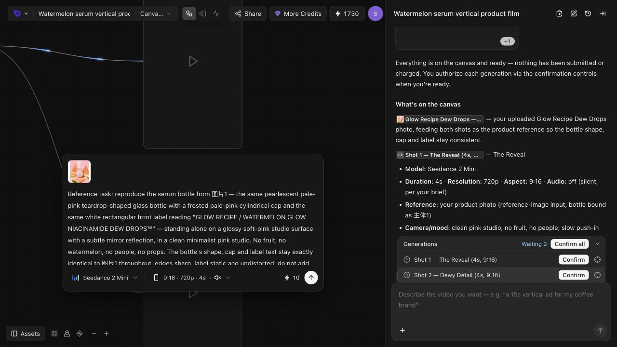Viewport: 617px width, 347px height.
Task: Start a new chat with the edit icon
Action: pos(574,13)
